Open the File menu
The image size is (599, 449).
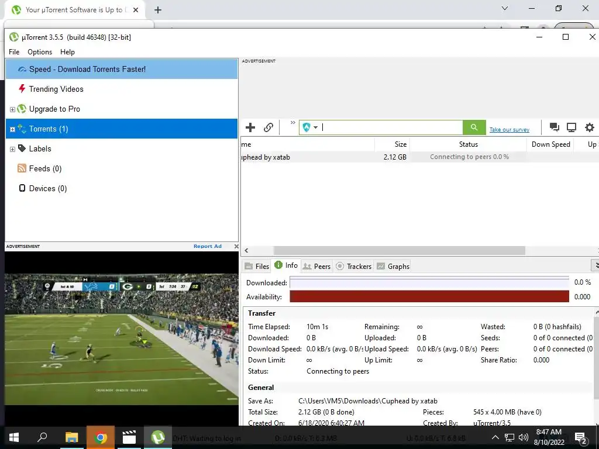pyautogui.click(x=14, y=52)
